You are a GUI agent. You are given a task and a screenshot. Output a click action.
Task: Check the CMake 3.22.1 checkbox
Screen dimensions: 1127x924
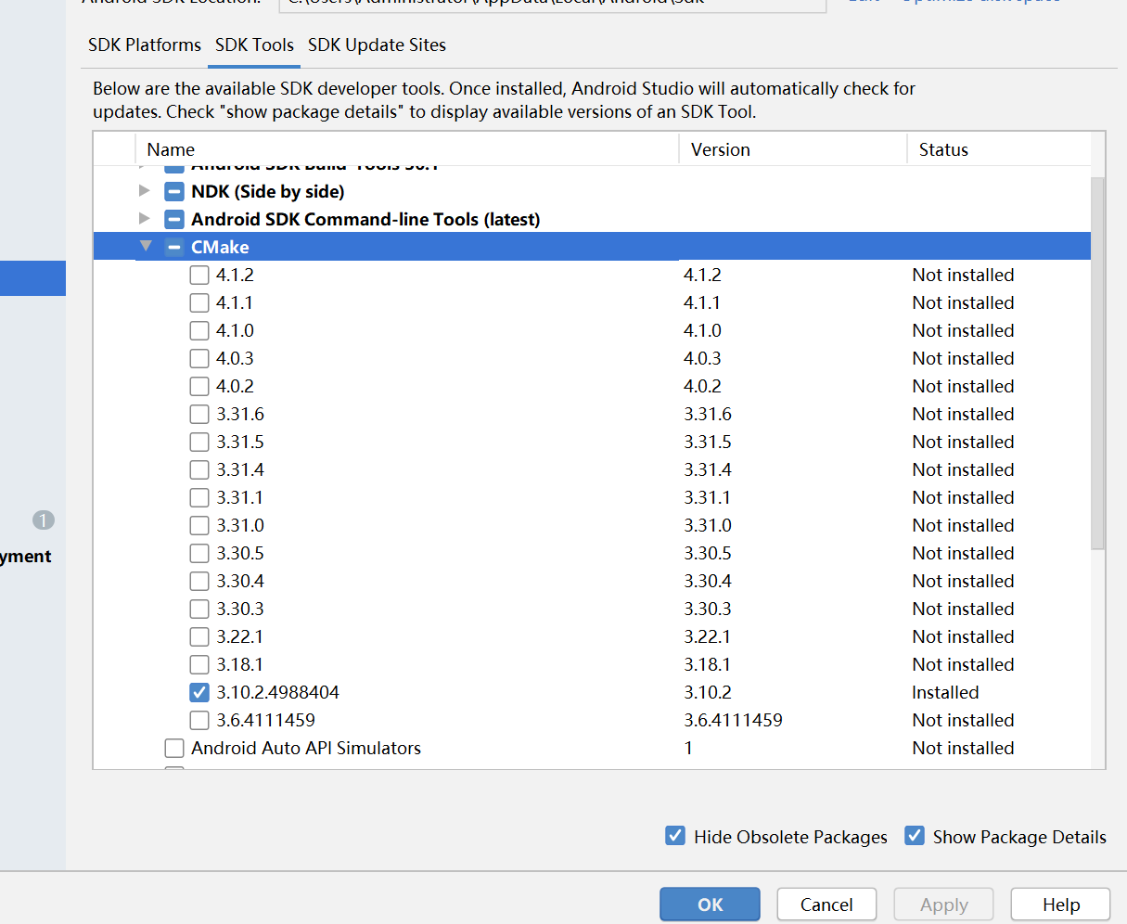(199, 637)
